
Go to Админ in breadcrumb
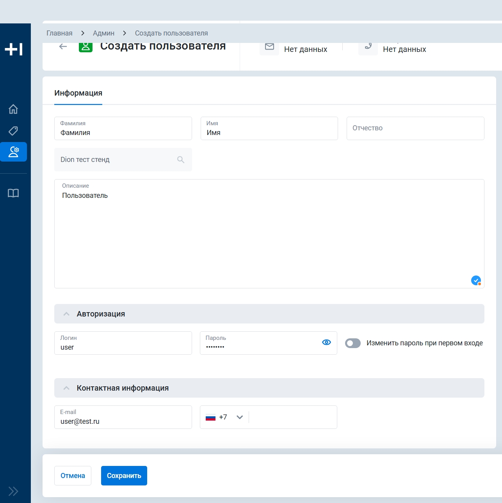103,33
